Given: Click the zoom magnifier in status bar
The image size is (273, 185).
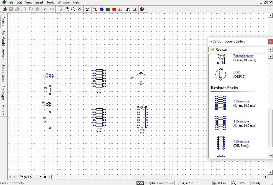Looking at the screenshot, I should [234, 183].
